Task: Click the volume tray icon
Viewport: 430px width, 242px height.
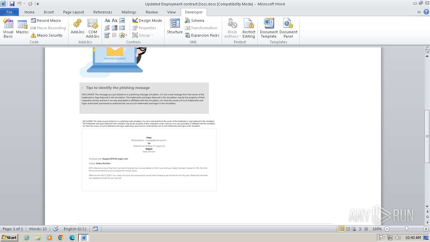Action: tap(398, 238)
